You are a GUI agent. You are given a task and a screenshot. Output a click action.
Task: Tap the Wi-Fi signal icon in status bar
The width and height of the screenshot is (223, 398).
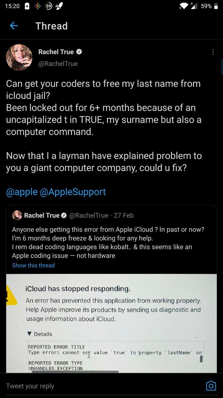point(184,6)
